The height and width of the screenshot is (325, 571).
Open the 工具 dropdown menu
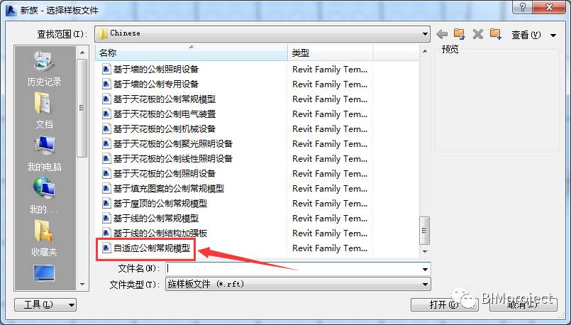[45, 304]
